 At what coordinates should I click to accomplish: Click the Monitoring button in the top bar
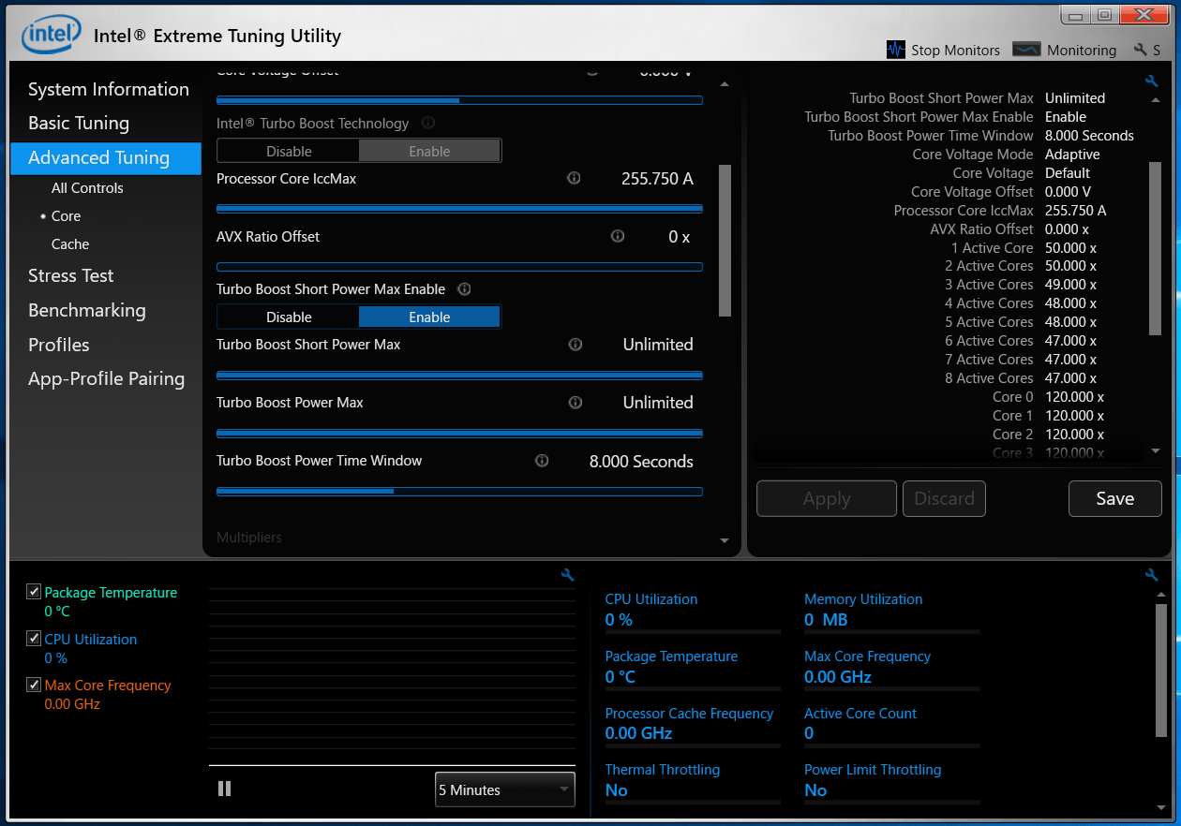1065,50
